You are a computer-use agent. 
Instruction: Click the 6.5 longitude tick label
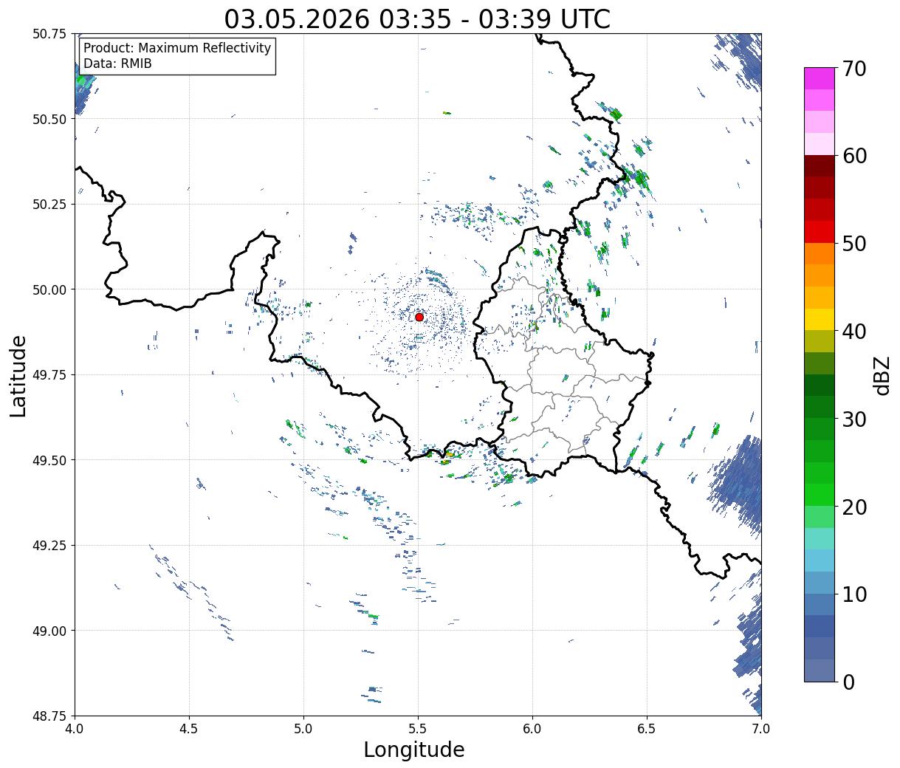pyautogui.click(x=647, y=729)
